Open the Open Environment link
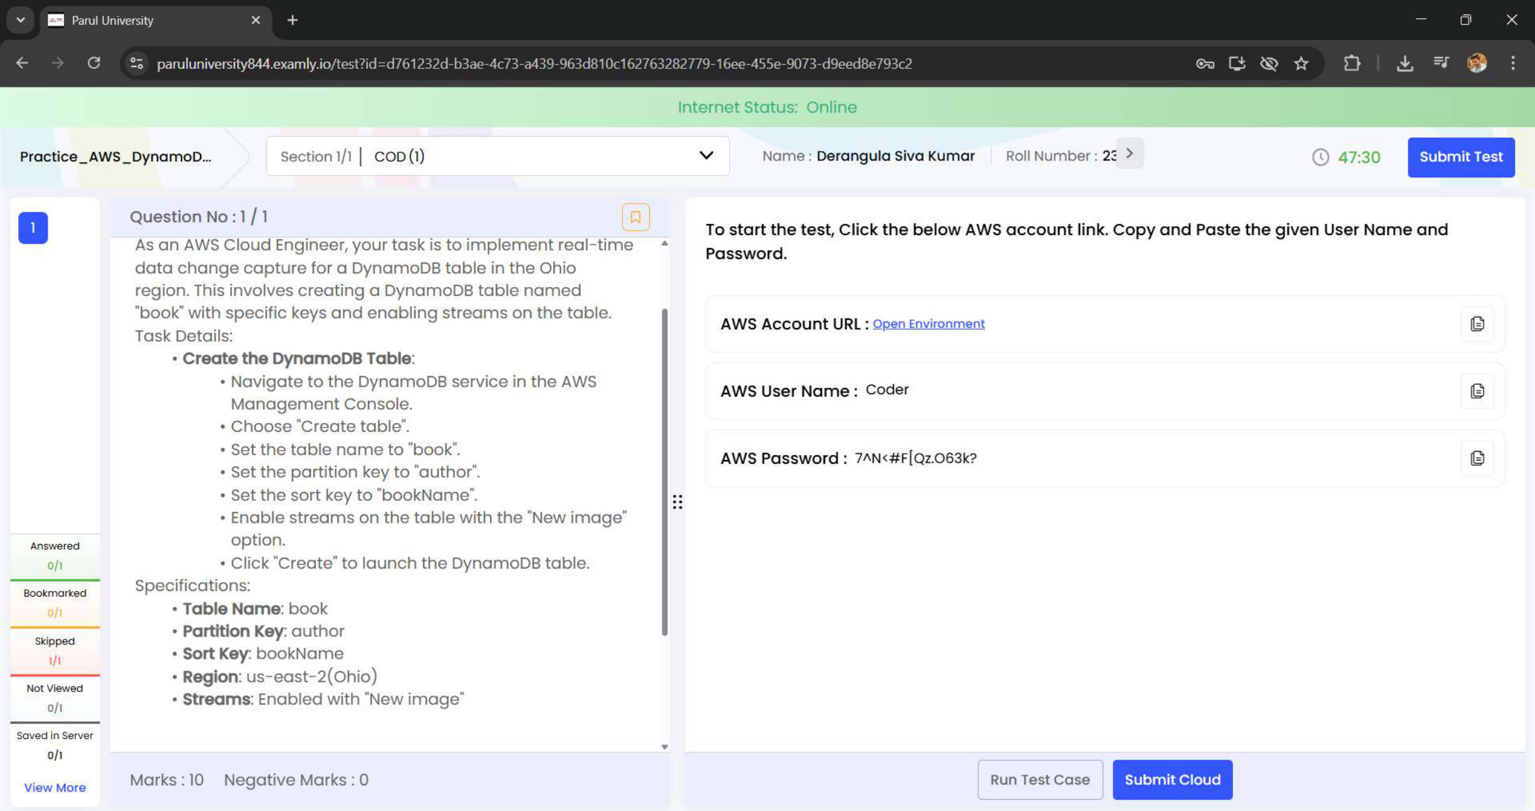1535x811 pixels. [928, 324]
